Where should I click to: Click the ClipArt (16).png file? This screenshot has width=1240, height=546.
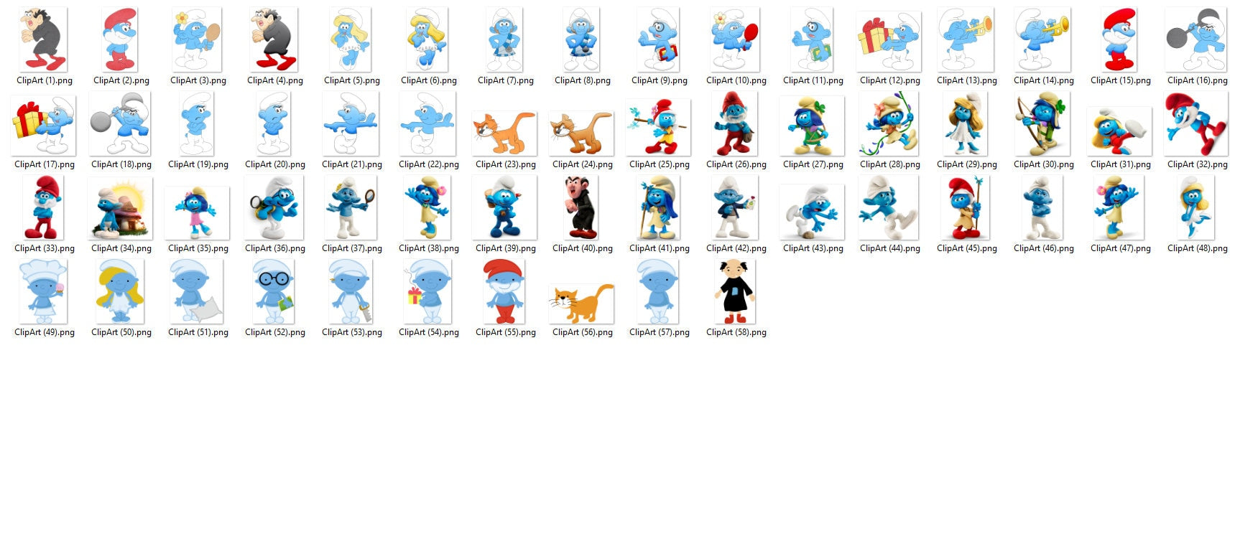point(1197,40)
